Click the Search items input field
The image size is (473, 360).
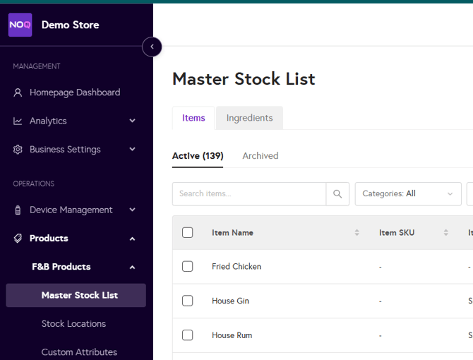[249, 194]
